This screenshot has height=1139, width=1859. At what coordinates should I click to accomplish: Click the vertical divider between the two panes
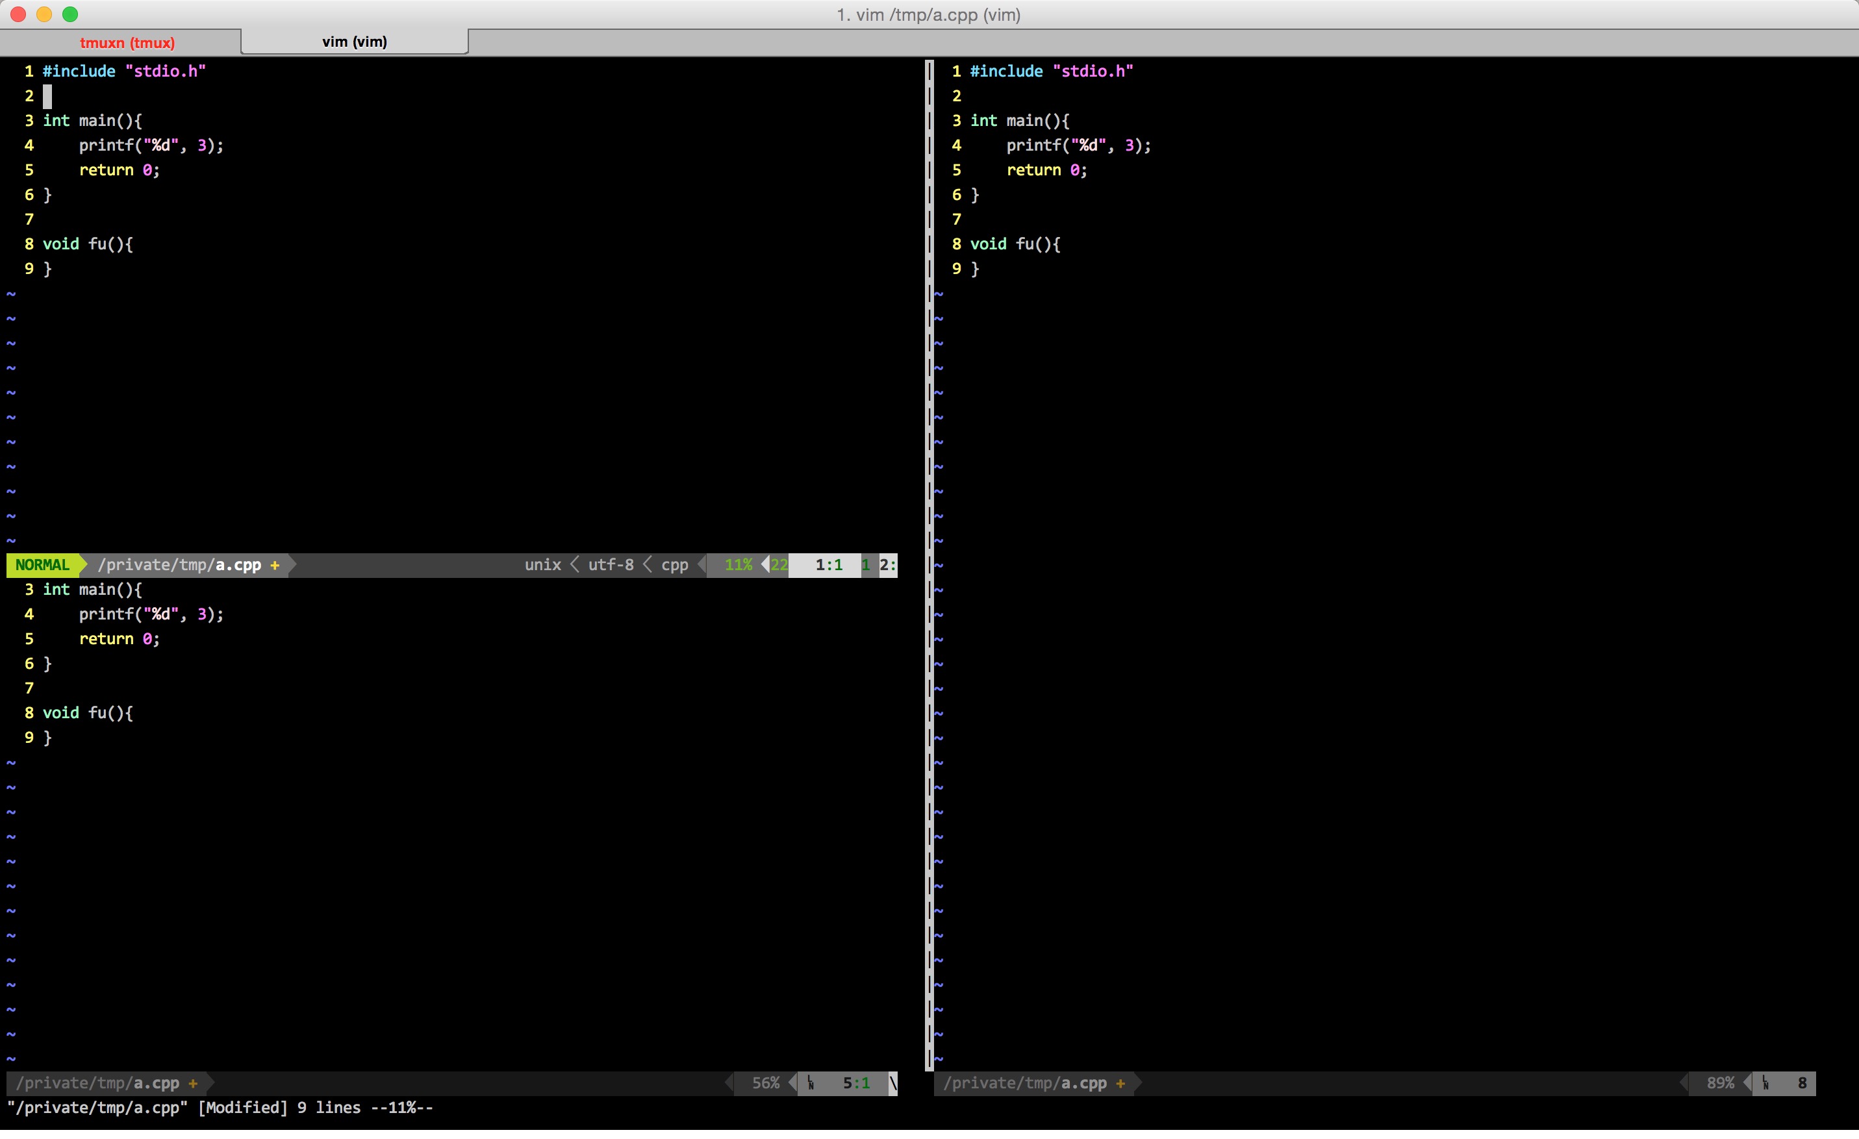coord(928,528)
